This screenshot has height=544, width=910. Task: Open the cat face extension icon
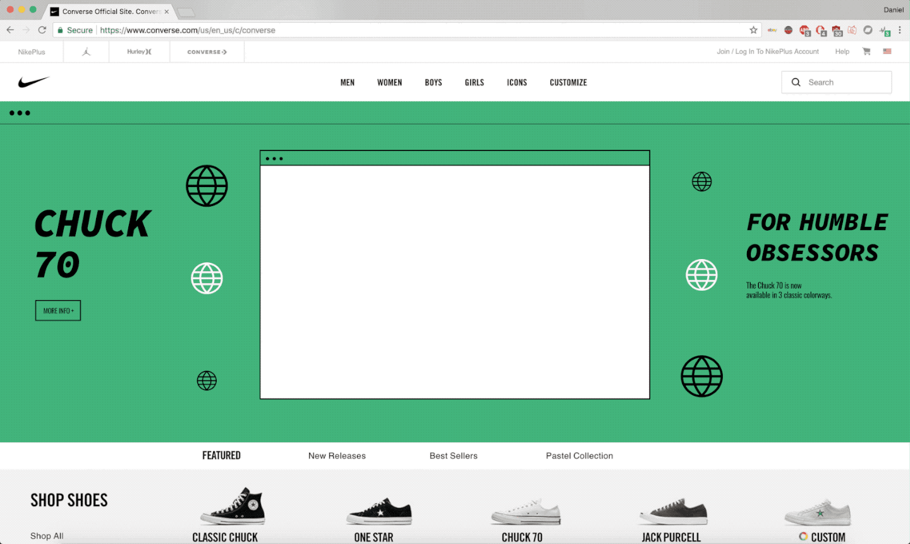pos(852,30)
